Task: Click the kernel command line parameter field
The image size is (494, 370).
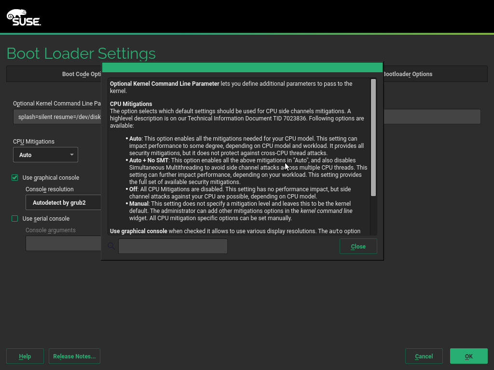Action: (x=57, y=117)
